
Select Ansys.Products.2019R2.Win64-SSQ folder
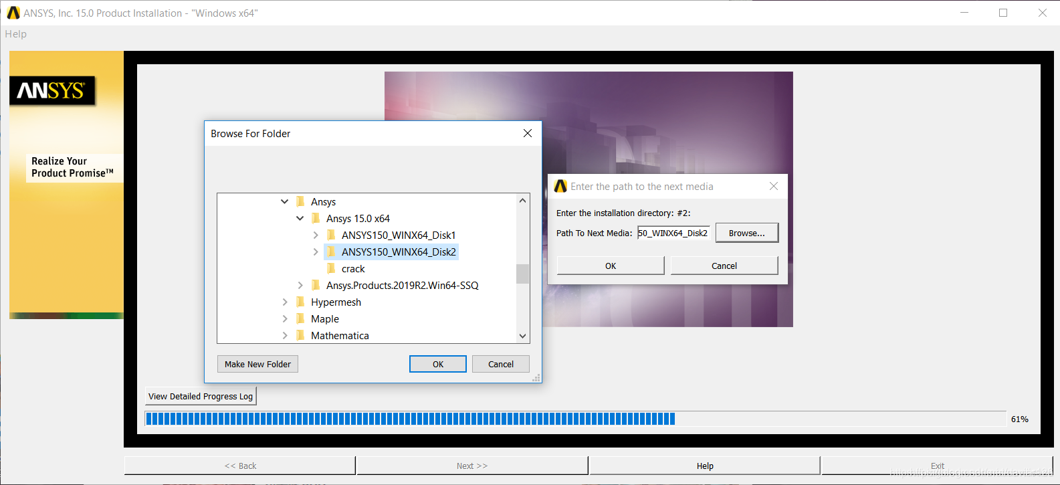[403, 285]
